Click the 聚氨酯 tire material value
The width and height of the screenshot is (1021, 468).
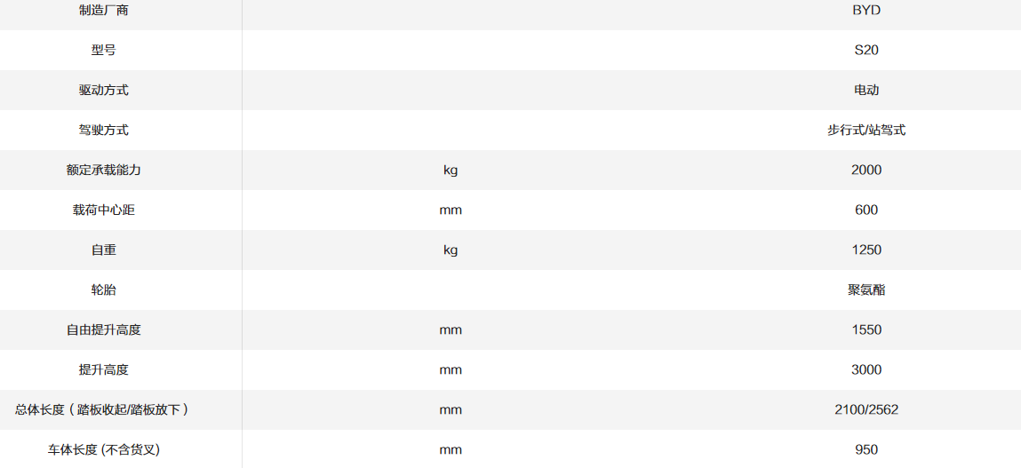click(x=865, y=290)
